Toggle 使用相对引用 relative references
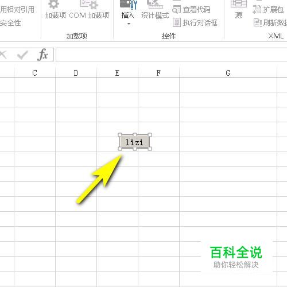The height and width of the screenshot is (287, 287). 17,9
